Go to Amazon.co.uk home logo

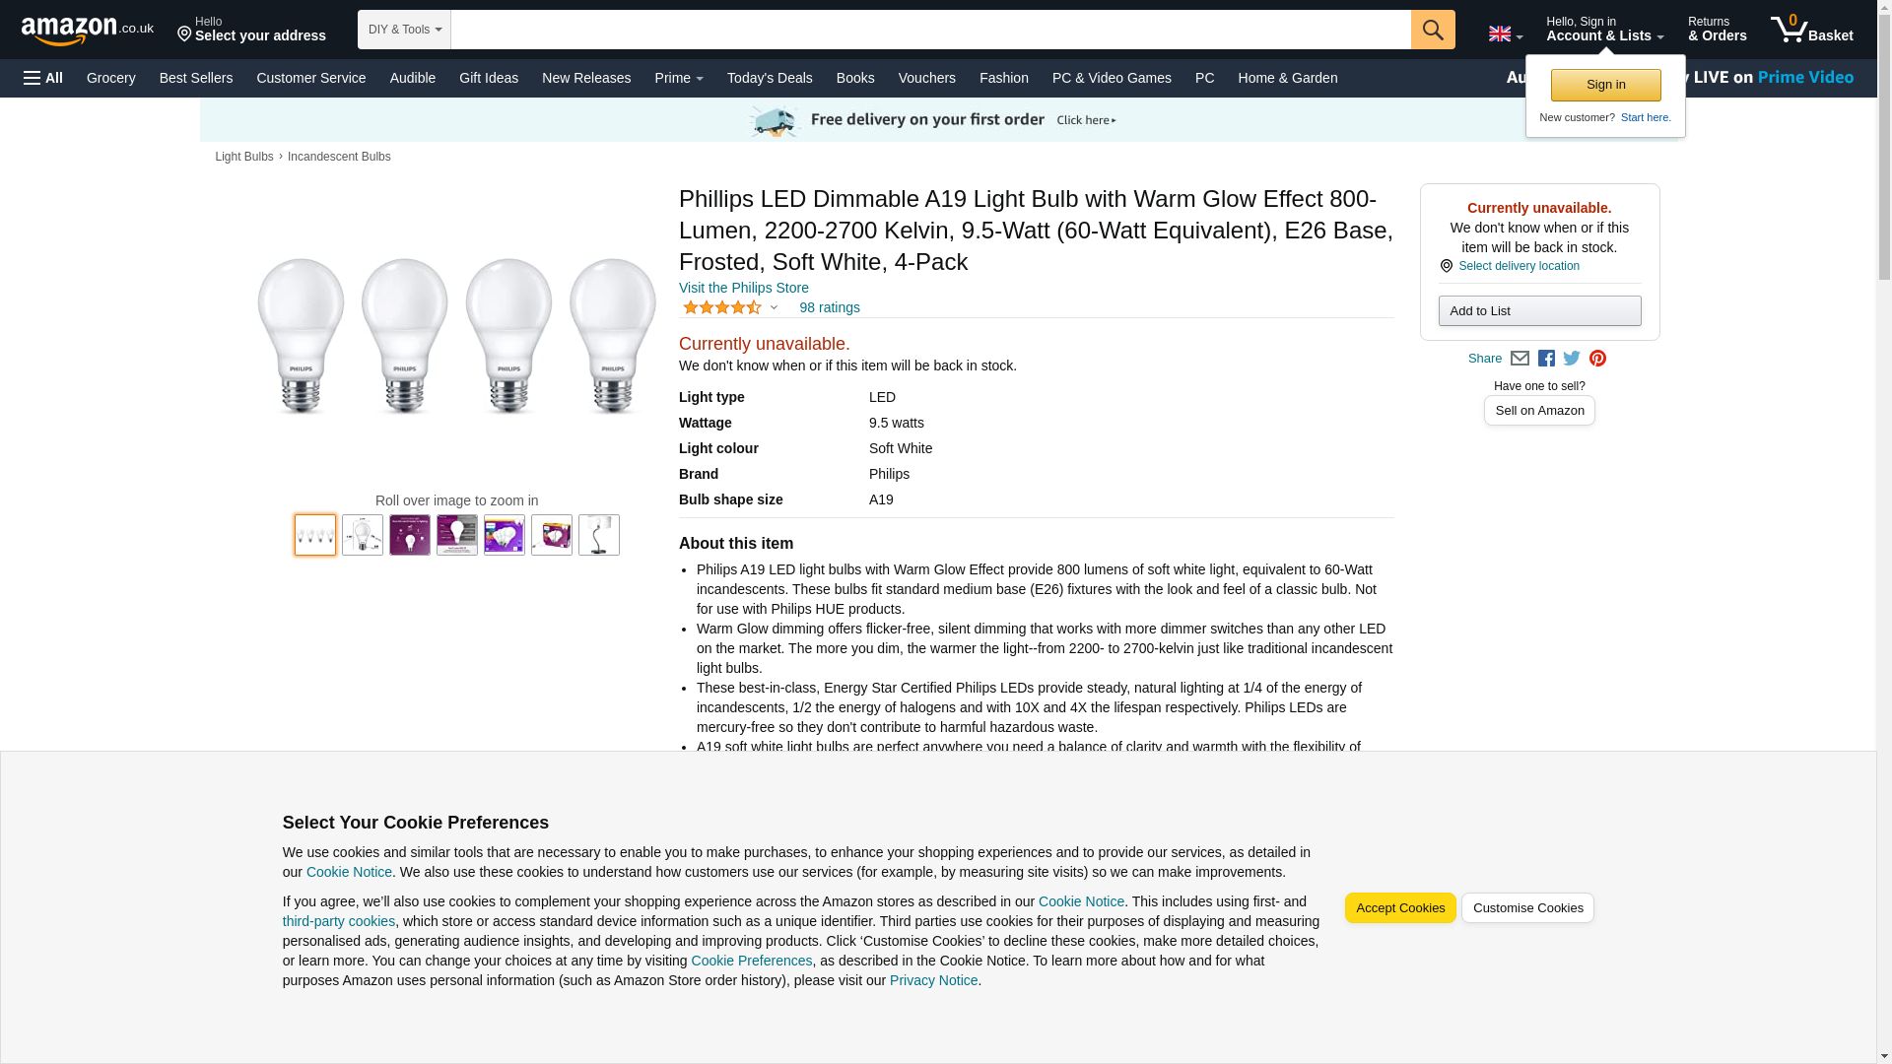point(87,31)
